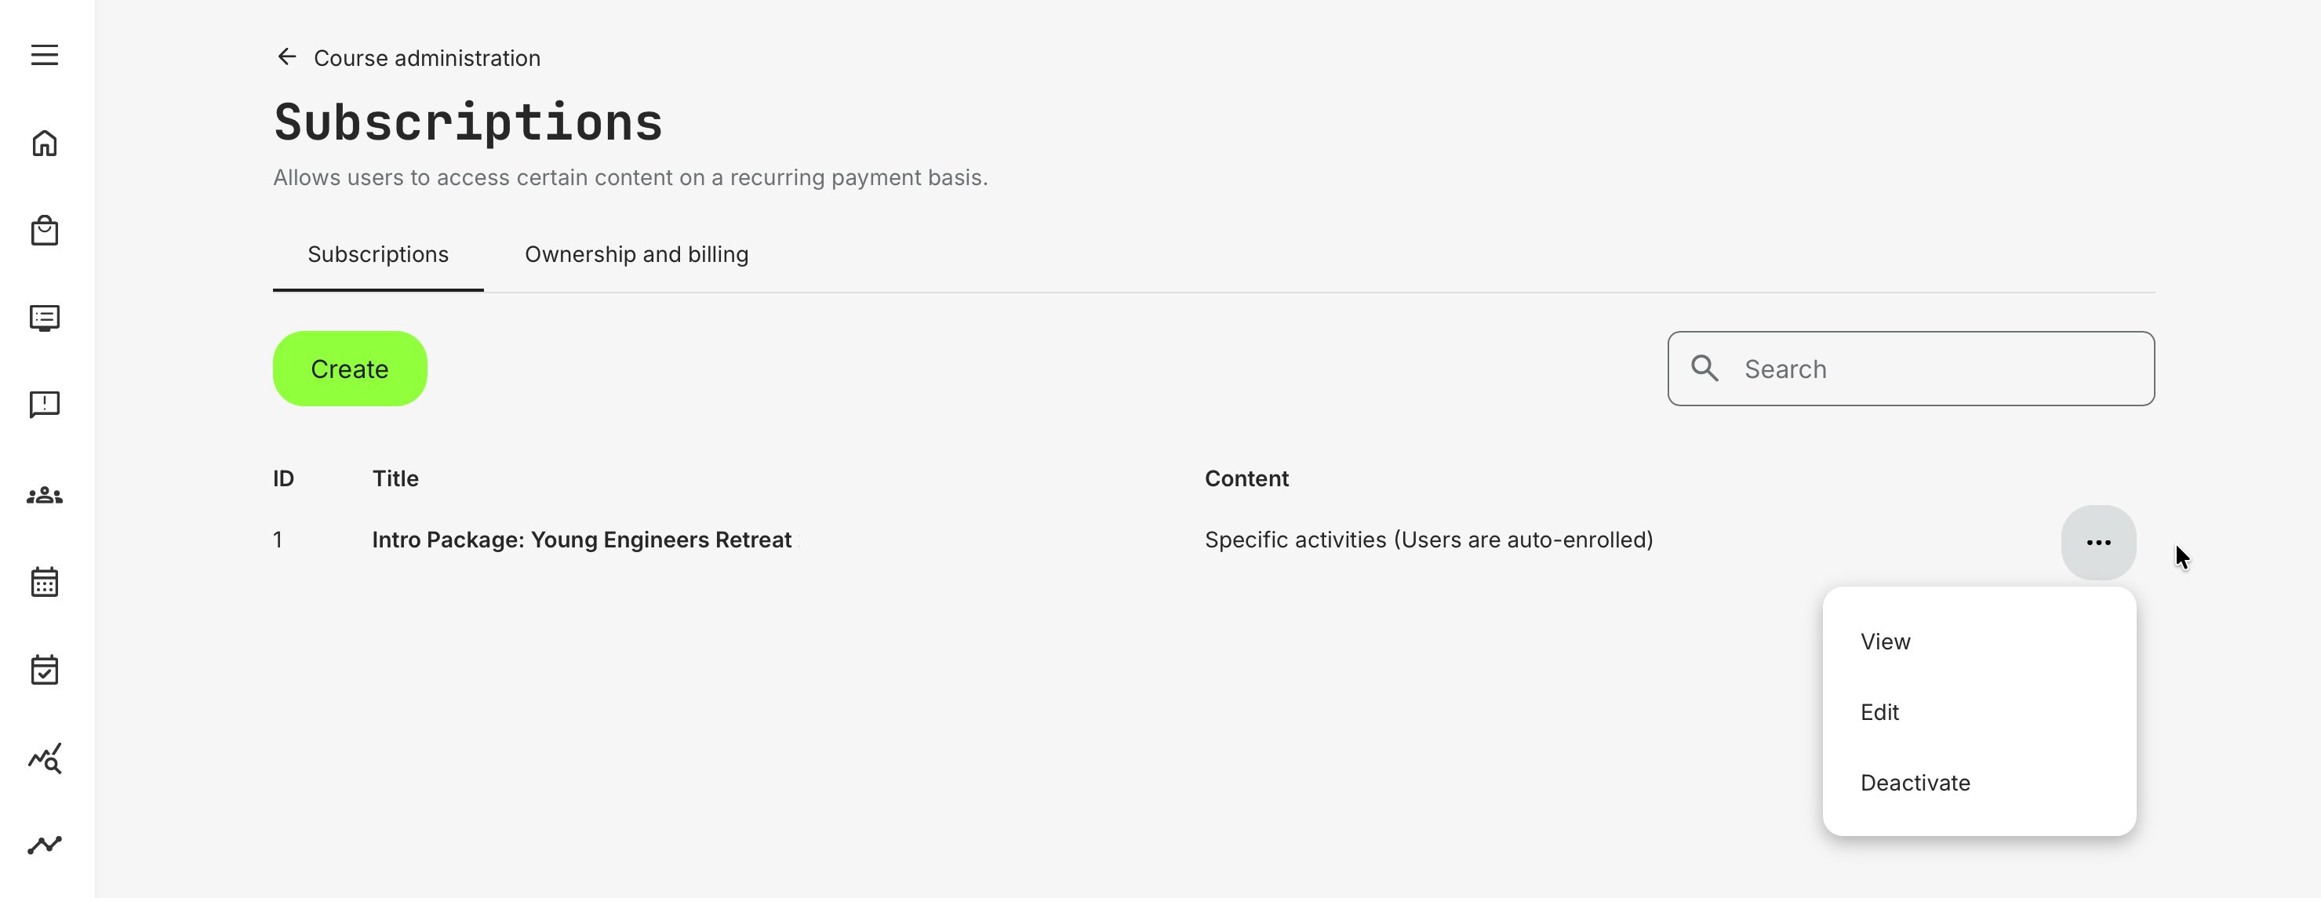
Task: Choose View from the context menu
Action: [x=1885, y=642]
